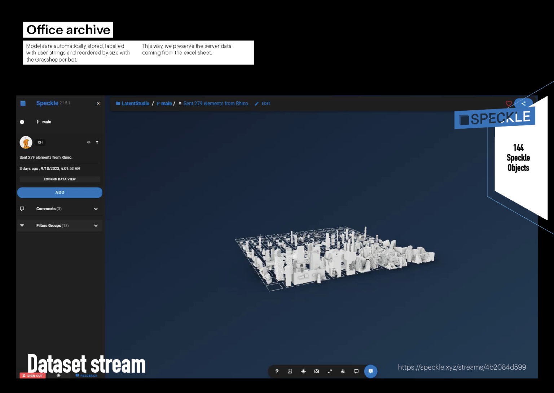Open the Speckle logo menu in the sidebar
554x393 pixels.
[x=23, y=103]
